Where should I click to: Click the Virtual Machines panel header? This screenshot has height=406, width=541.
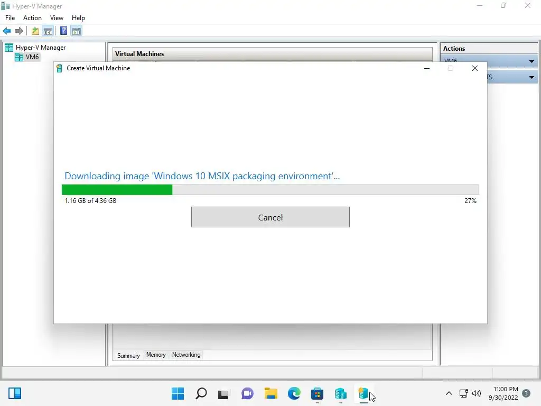click(x=273, y=54)
